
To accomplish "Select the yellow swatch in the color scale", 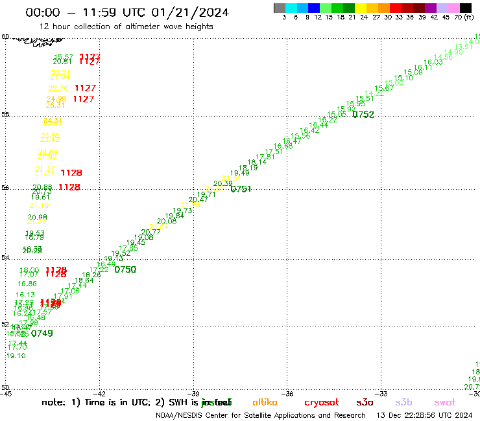I will (361, 8).
